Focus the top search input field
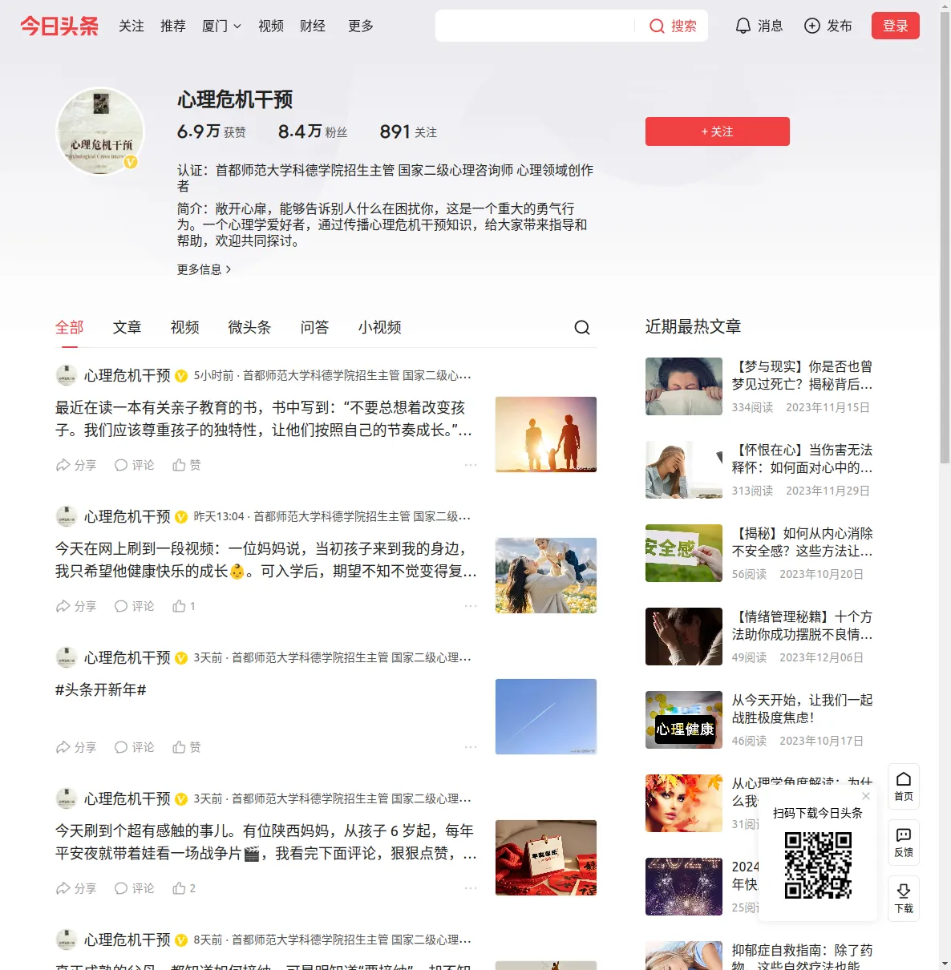Image resolution: width=951 pixels, height=970 pixels. 535,26
